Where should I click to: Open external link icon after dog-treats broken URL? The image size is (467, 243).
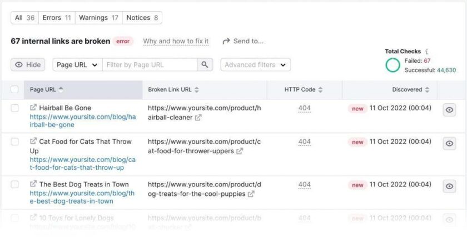pos(251,194)
